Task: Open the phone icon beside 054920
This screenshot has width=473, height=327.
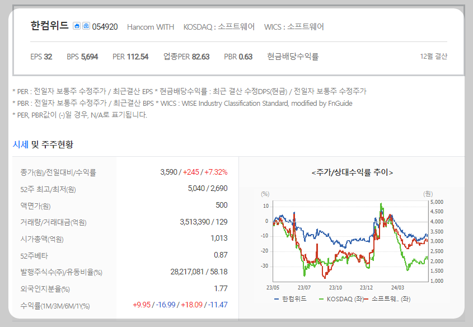Action: tap(86, 26)
